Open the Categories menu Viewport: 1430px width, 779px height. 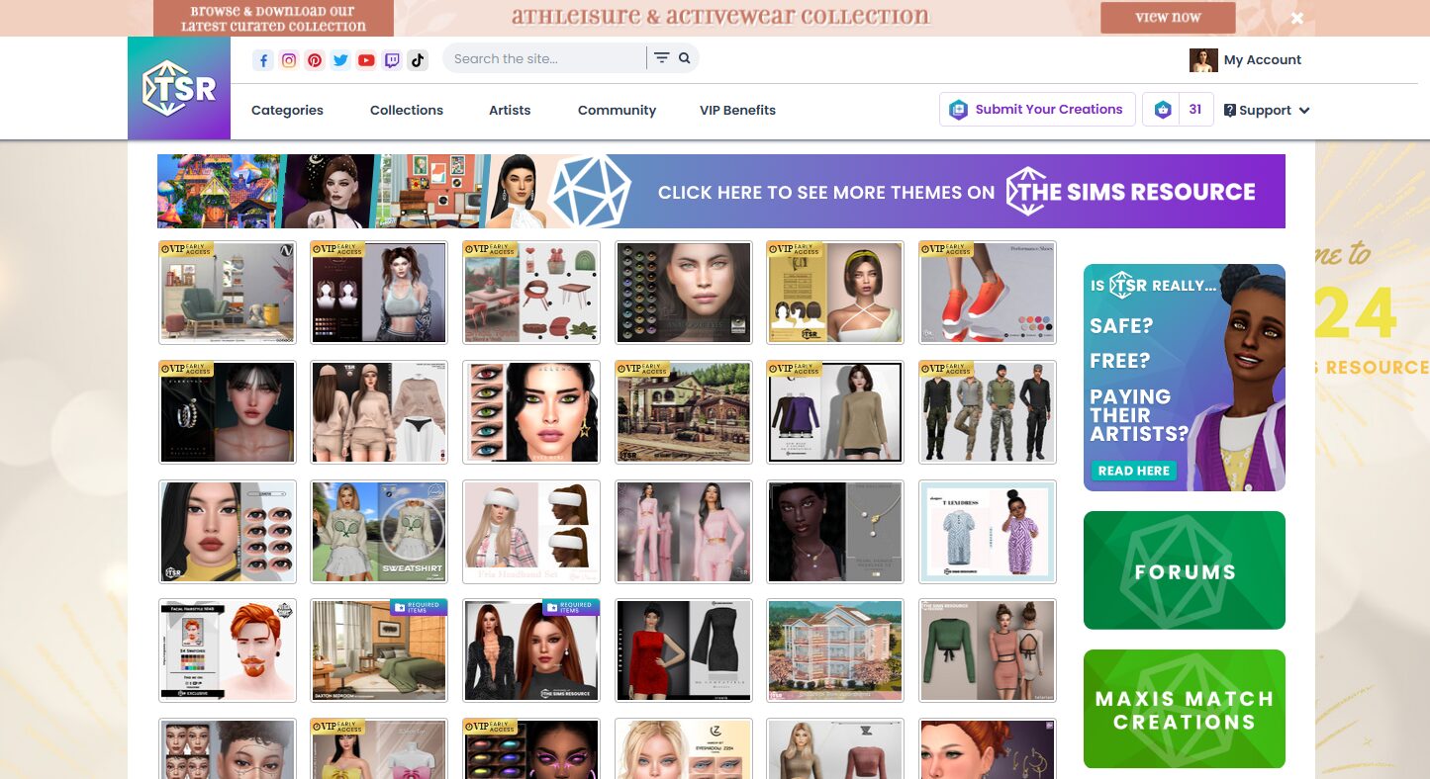287,111
